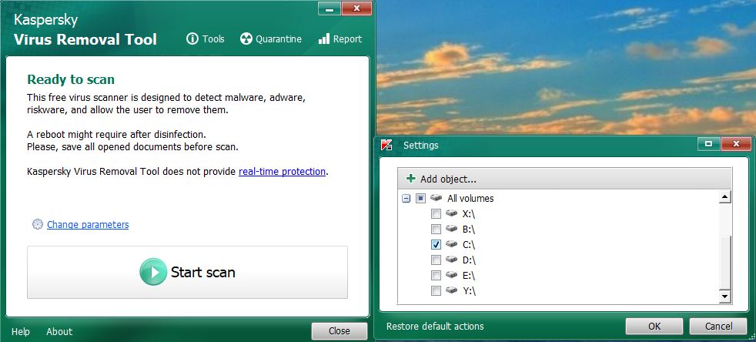Click the gear icon beside Change parameters
The height and width of the screenshot is (342, 756).
click(38, 224)
